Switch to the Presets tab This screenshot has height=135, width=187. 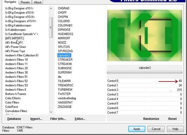tap(25, 2)
